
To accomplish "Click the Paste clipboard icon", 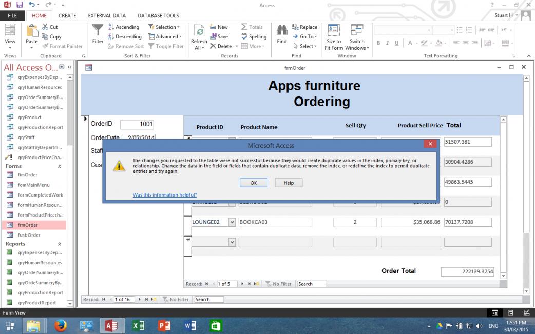I will click(32, 31).
